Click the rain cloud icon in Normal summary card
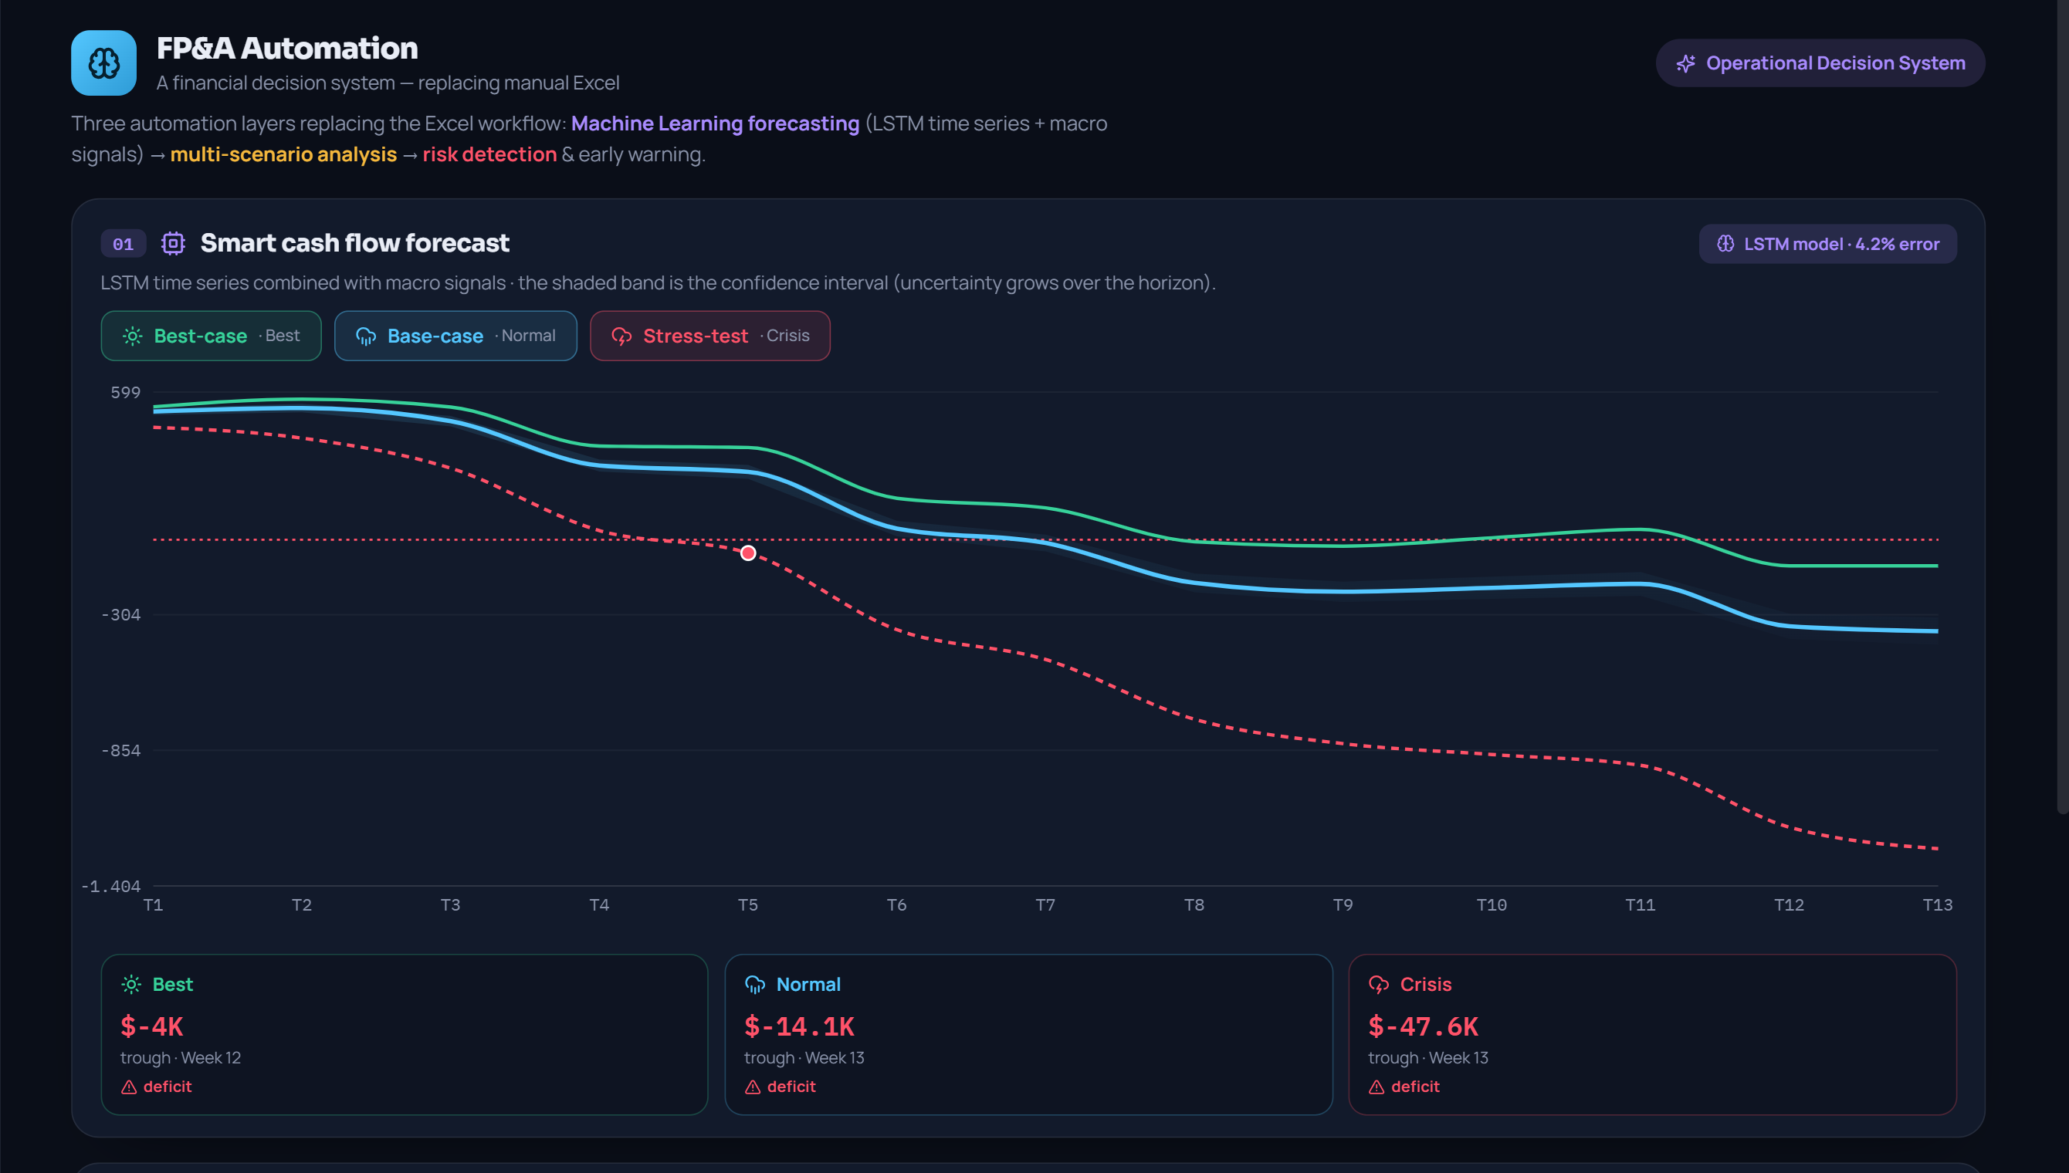The width and height of the screenshot is (2069, 1173). click(755, 984)
